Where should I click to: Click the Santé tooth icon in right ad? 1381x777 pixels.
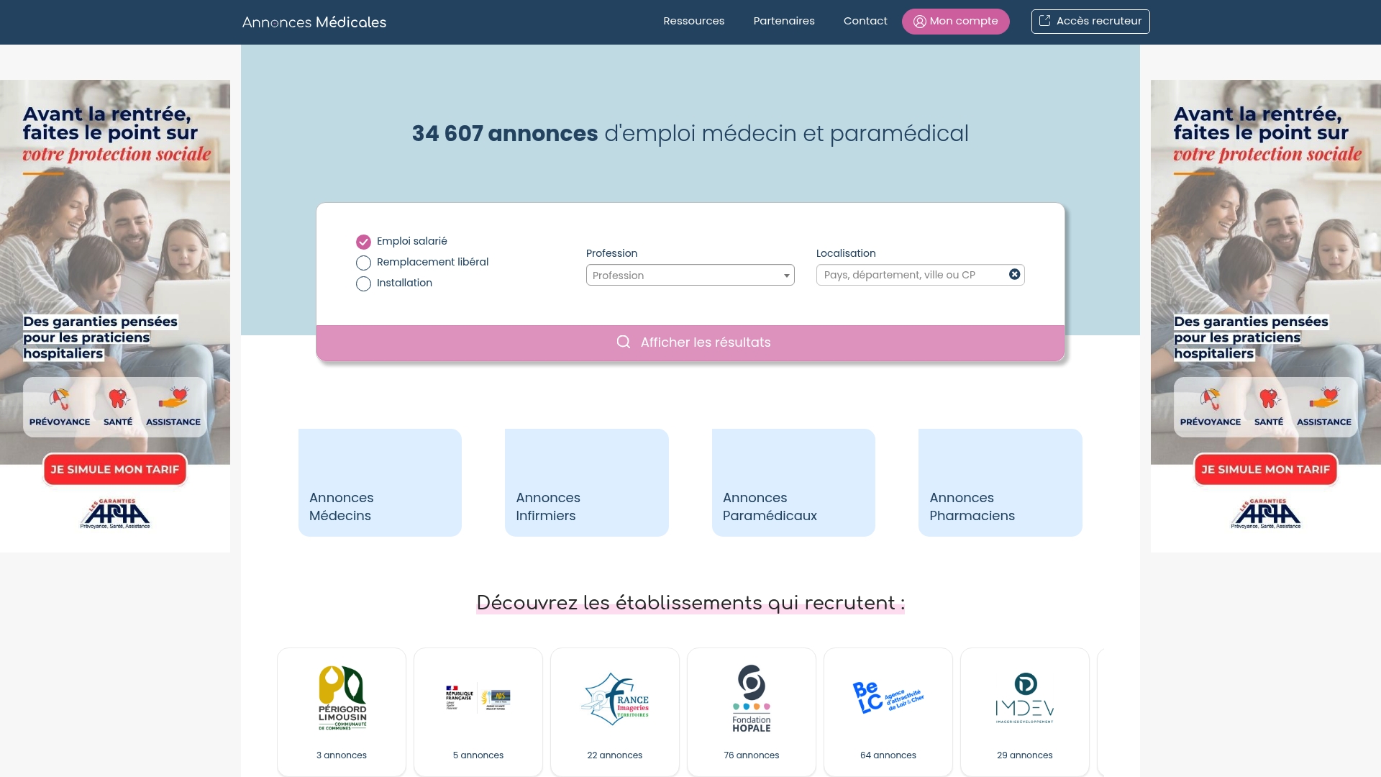click(x=1269, y=398)
